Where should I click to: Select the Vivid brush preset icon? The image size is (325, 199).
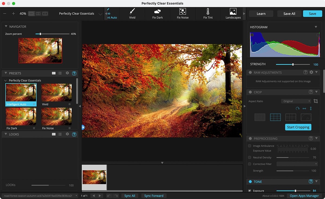[132, 12]
